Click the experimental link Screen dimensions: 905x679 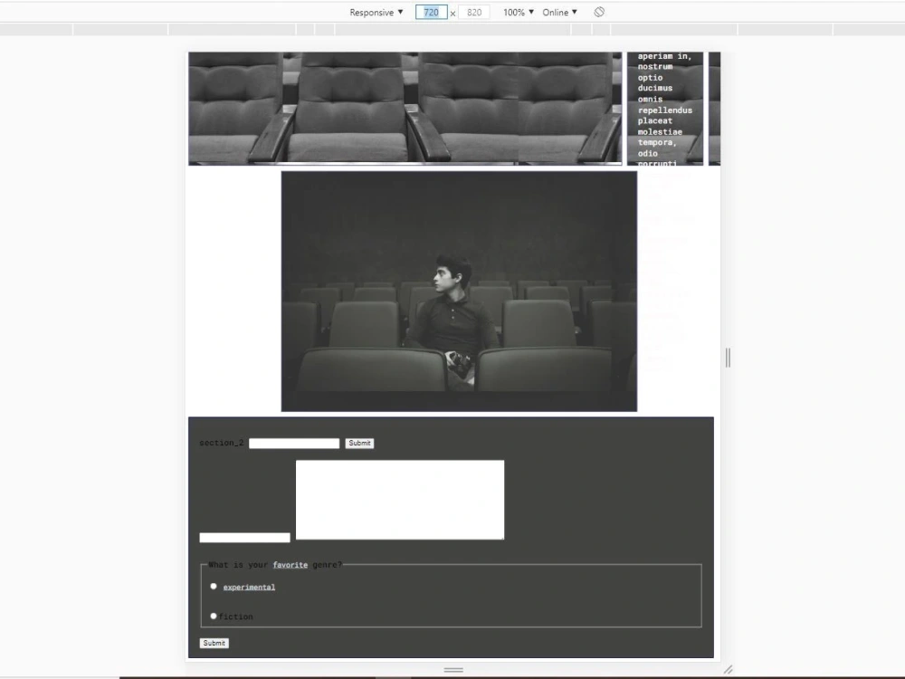tap(249, 588)
